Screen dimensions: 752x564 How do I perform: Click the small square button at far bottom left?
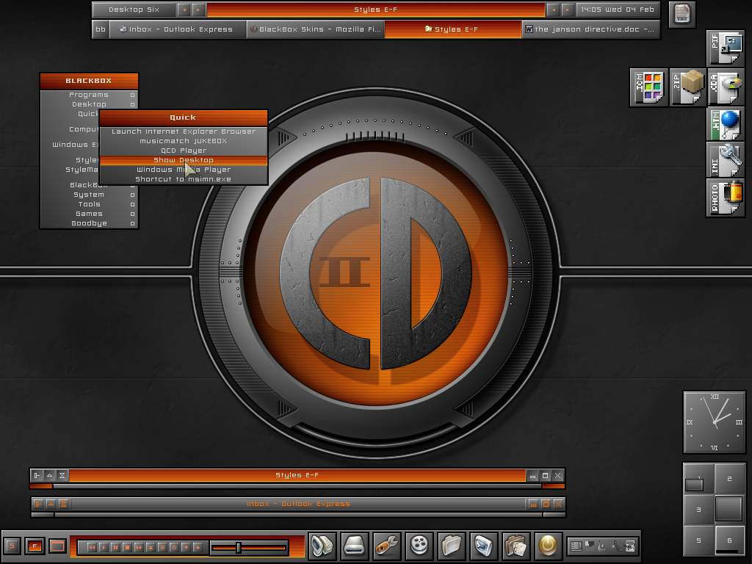click(12, 546)
